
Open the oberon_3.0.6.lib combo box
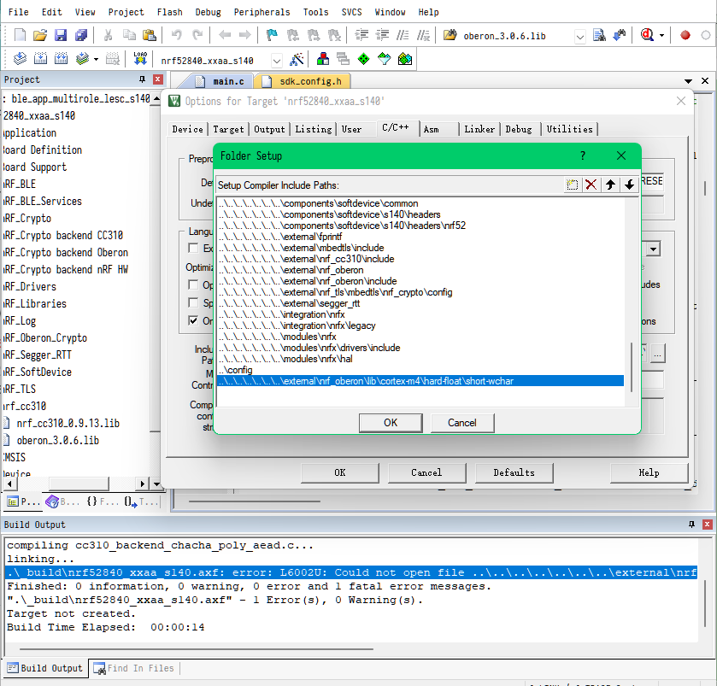(x=579, y=36)
